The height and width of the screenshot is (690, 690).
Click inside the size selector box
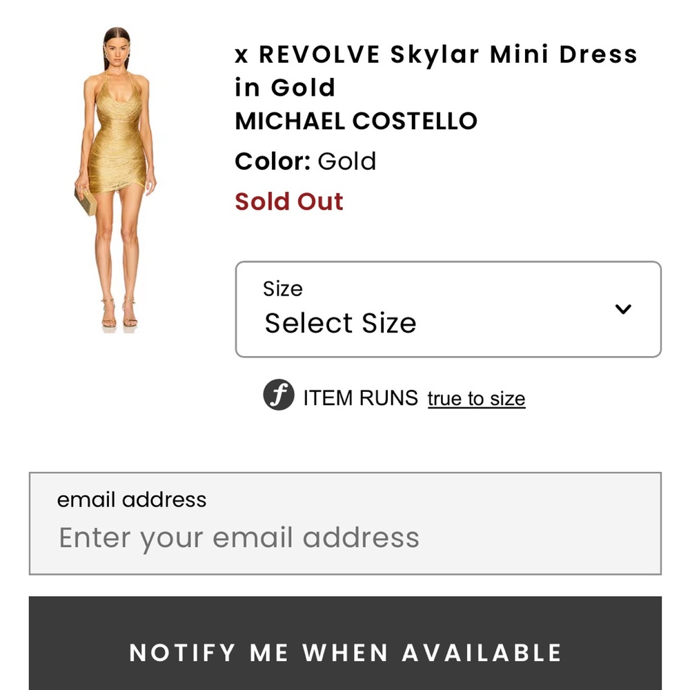pyautogui.click(x=447, y=322)
